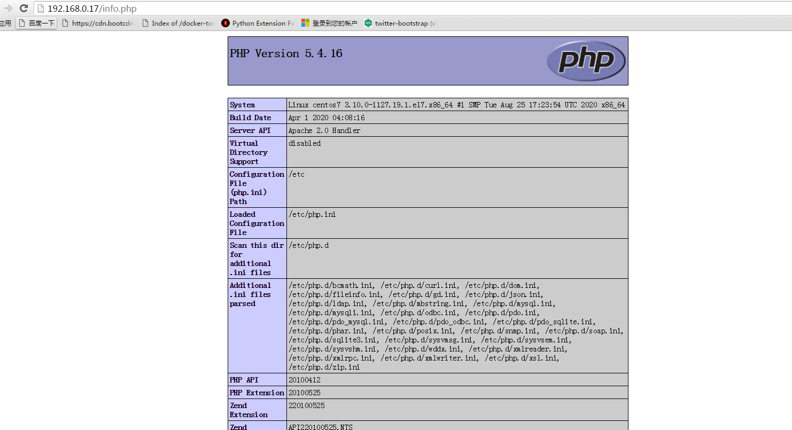The image size is (792, 430).
Task: Click the twitter-bootstrap bookmark favicon
Action: click(368, 23)
